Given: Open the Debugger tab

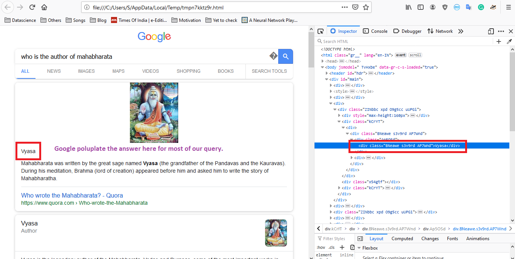Looking at the screenshot, I should coord(407,31).
